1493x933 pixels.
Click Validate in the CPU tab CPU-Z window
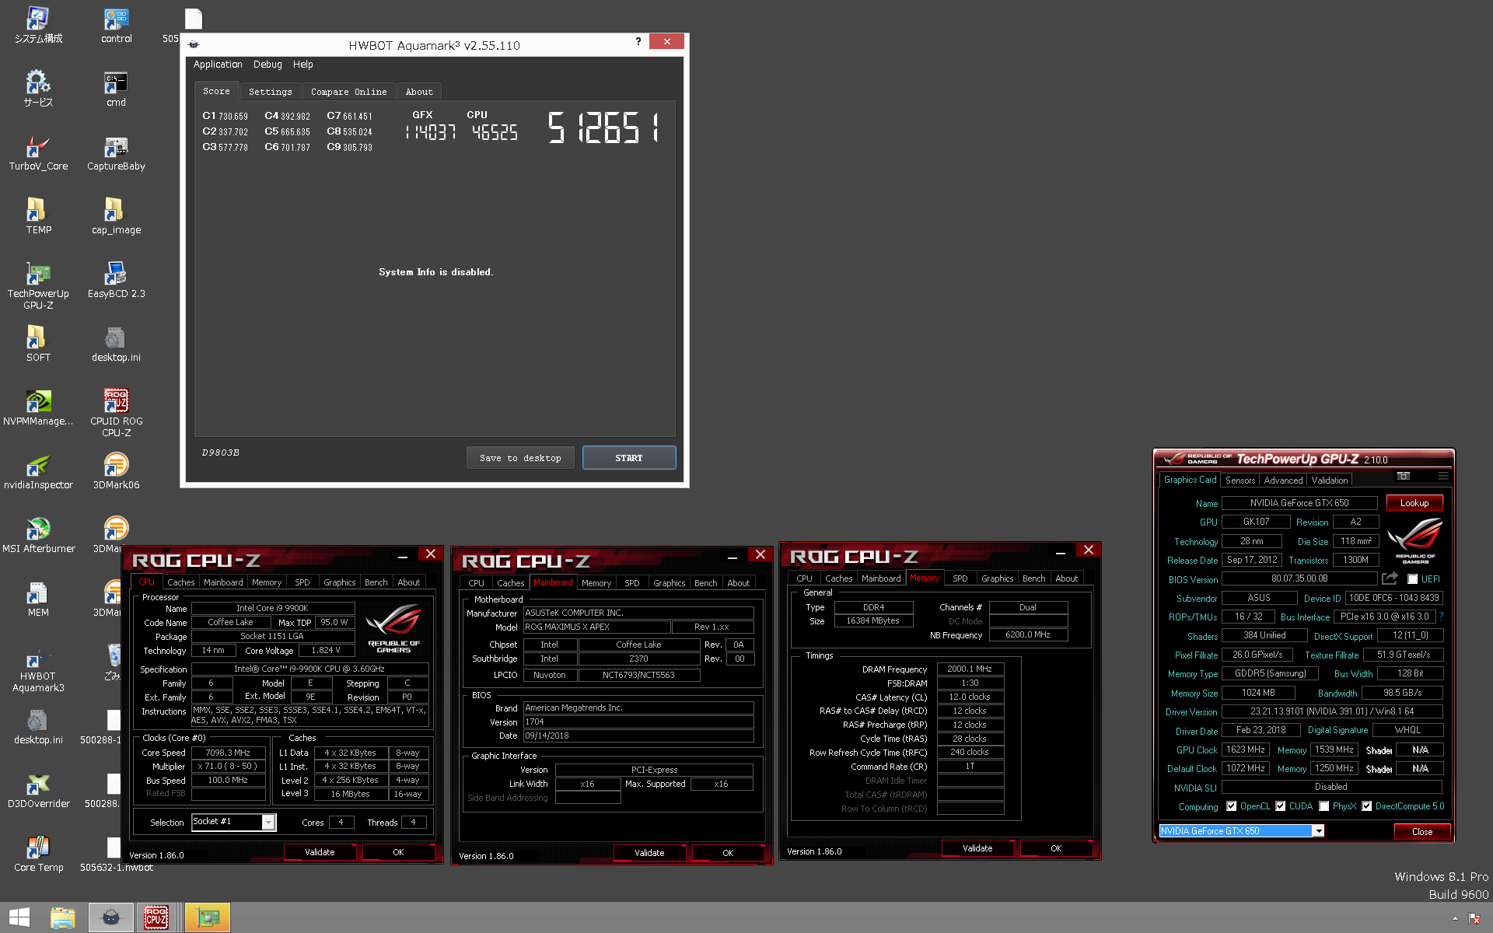[320, 852]
